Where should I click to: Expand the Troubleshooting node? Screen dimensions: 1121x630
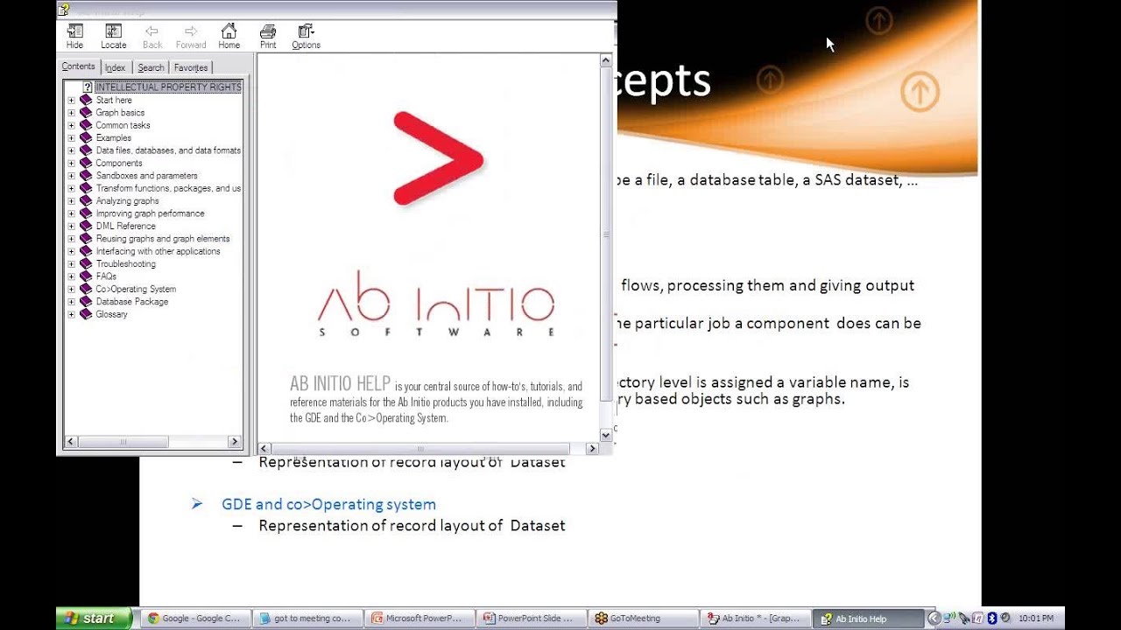click(72, 263)
